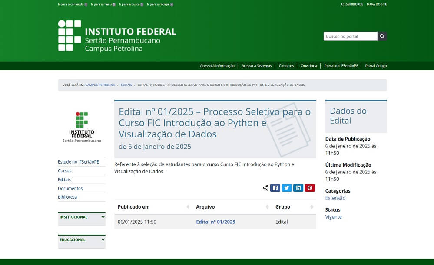This screenshot has height=265, width=434.
Task: Open the Contatos menu item
Action: click(x=286, y=66)
